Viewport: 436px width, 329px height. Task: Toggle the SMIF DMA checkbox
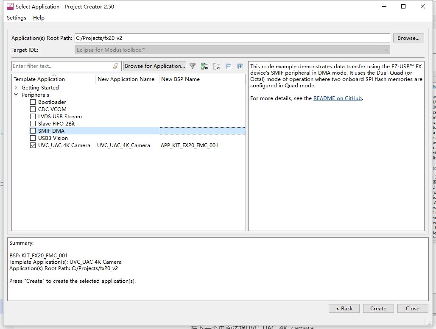(x=33, y=131)
